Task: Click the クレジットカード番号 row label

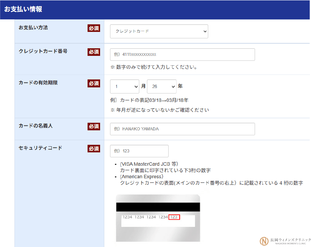Action: (x=43, y=51)
